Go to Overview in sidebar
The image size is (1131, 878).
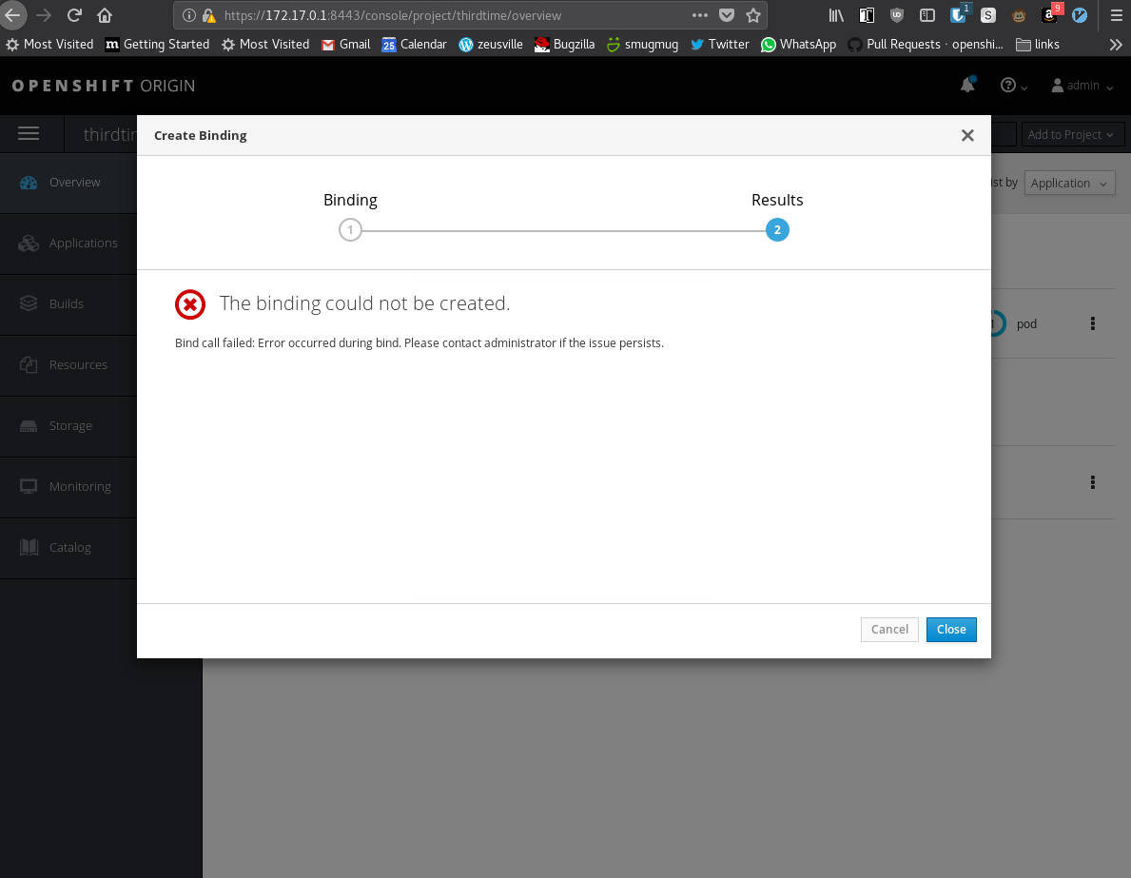[x=68, y=183]
